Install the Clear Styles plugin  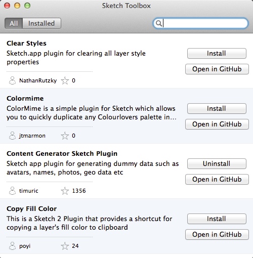[217, 54]
